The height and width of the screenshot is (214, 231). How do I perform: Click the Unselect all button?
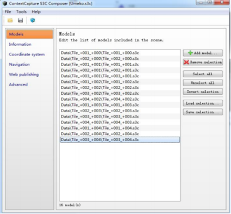[203, 83]
